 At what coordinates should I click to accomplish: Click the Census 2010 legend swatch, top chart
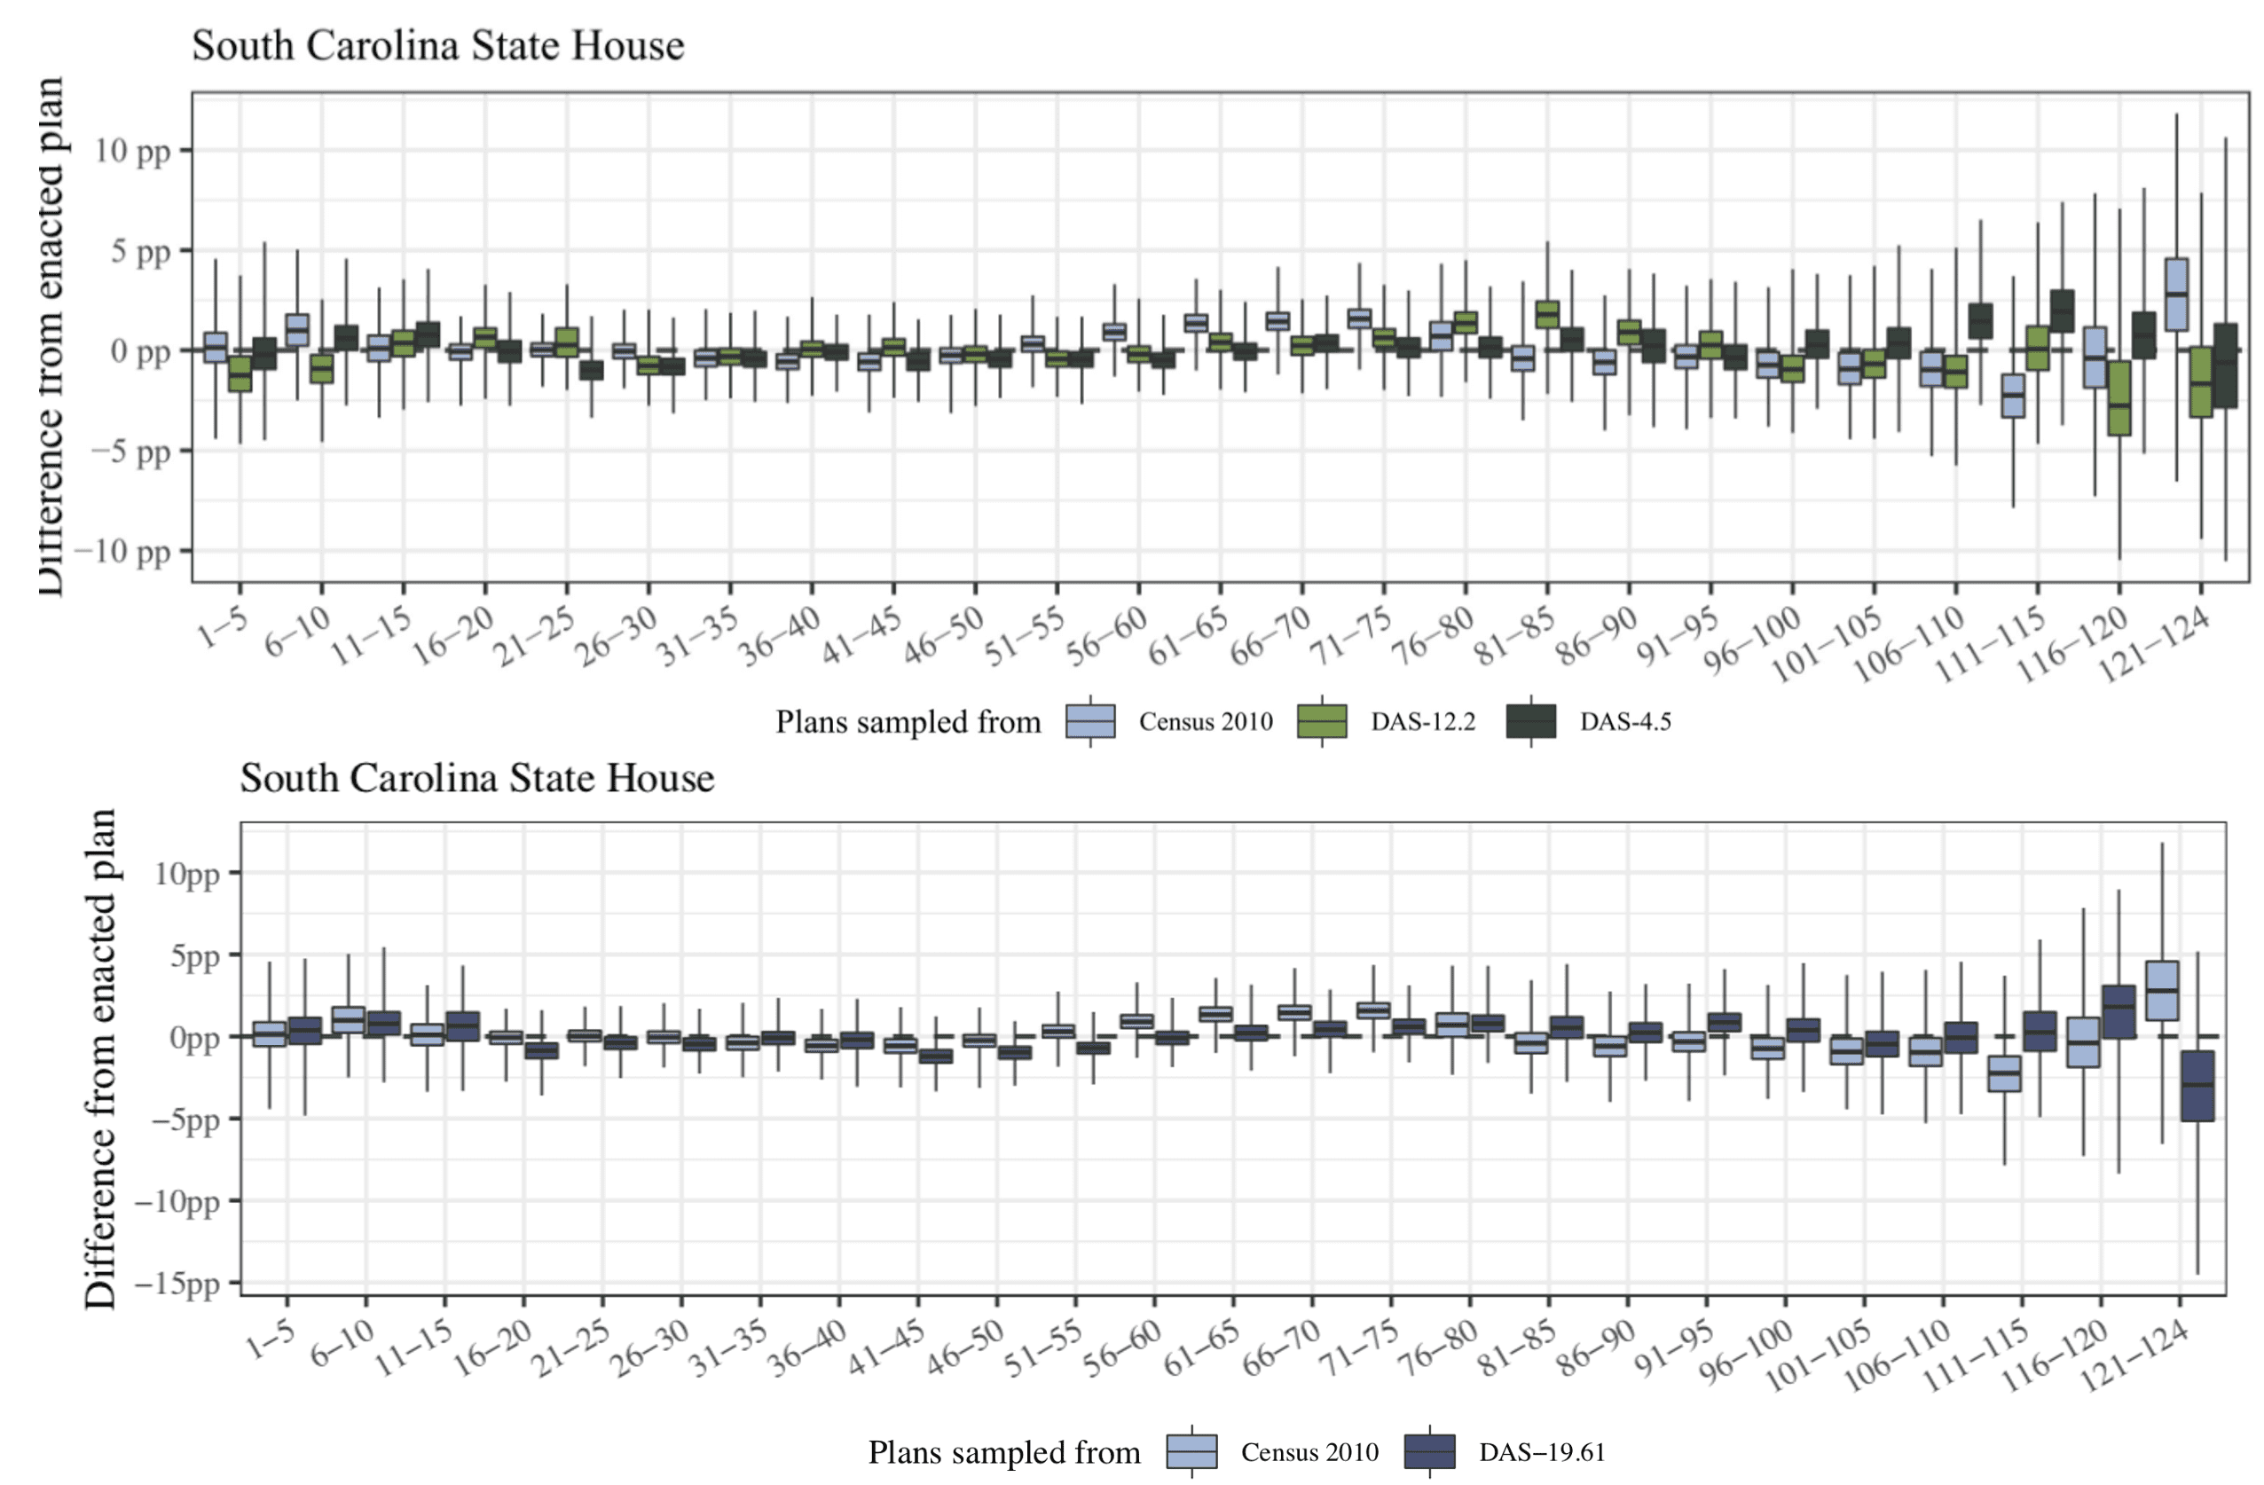click(x=1090, y=721)
